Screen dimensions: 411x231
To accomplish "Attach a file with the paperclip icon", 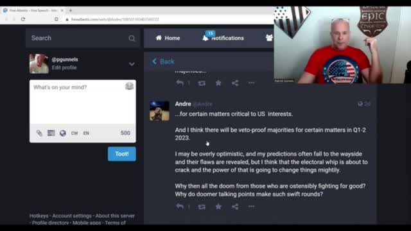I will pos(39,133).
